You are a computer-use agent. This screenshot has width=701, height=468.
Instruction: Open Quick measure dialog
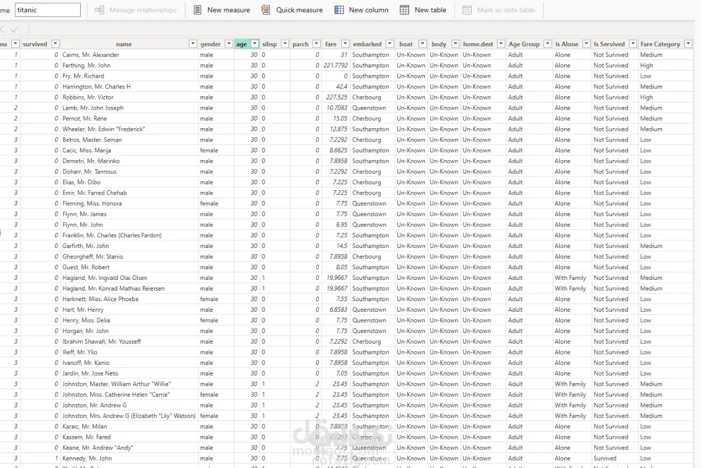(x=293, y=10)
